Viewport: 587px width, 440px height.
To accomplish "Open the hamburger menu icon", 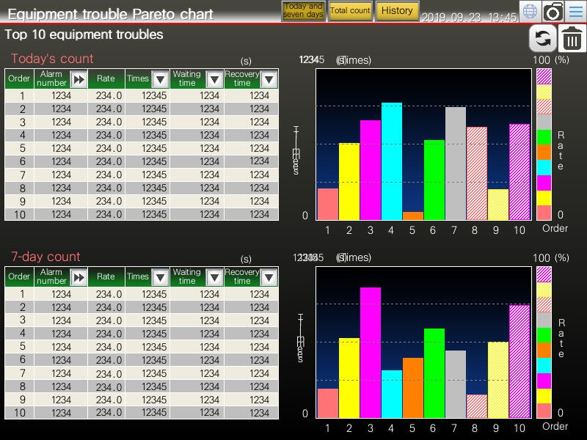I will pyautogui.click(x=575, y=11).
